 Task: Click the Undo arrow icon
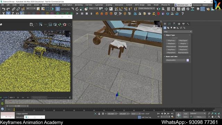(3, 9)
